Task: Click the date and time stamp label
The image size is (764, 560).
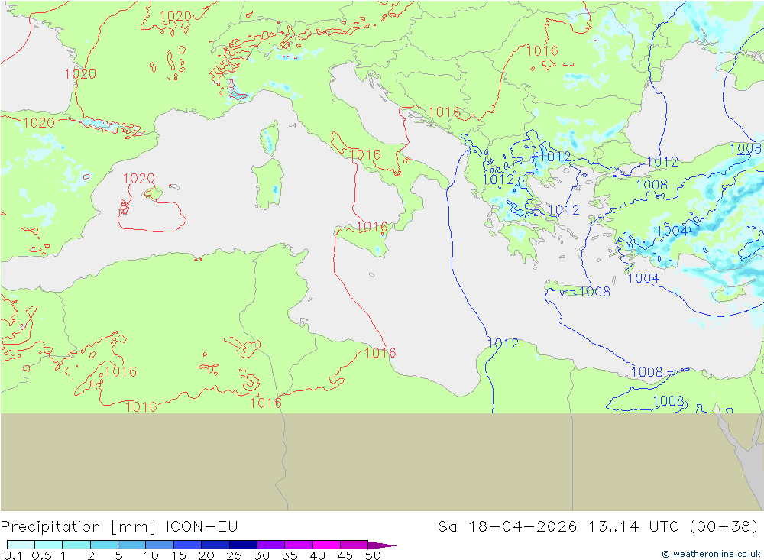Action: click(598, 527)
